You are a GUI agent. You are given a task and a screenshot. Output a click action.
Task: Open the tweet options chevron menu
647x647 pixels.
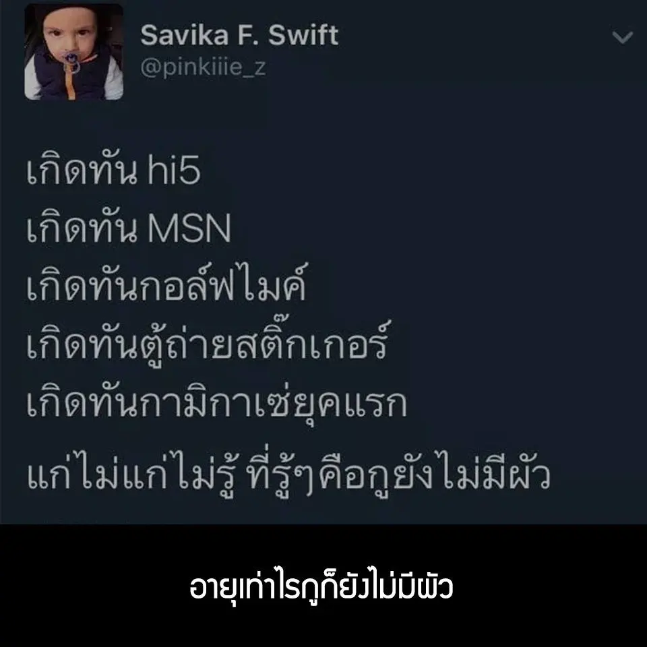click(x=622, y=37)
